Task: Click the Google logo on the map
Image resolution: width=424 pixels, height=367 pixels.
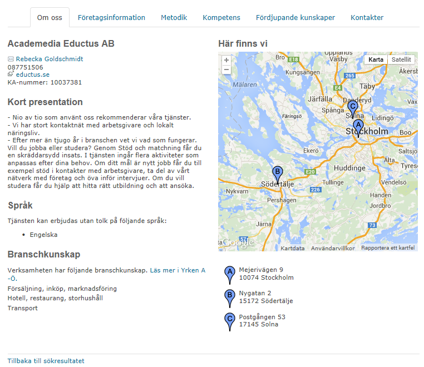Action: (x=239, y=243)
